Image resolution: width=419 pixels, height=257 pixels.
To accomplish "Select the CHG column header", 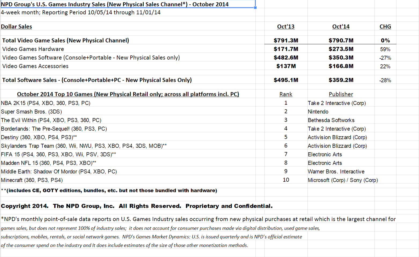I will click(385, 26).
